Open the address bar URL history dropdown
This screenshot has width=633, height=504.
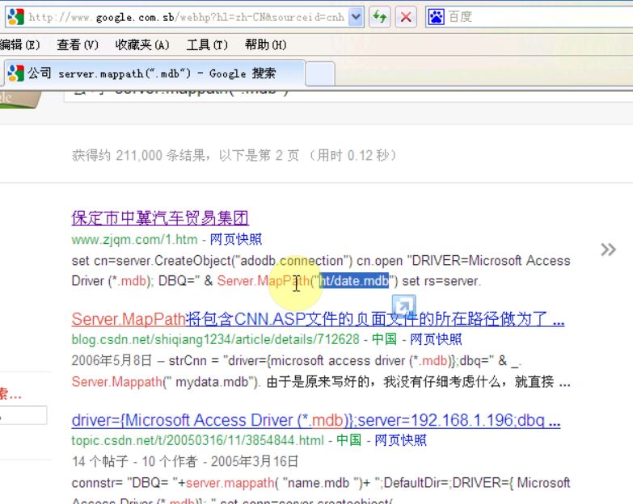356,17
